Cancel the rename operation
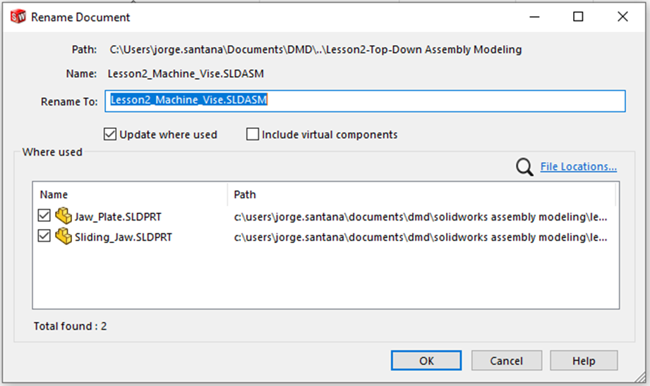This screenshot has height=386, width=650. [507, 361]
